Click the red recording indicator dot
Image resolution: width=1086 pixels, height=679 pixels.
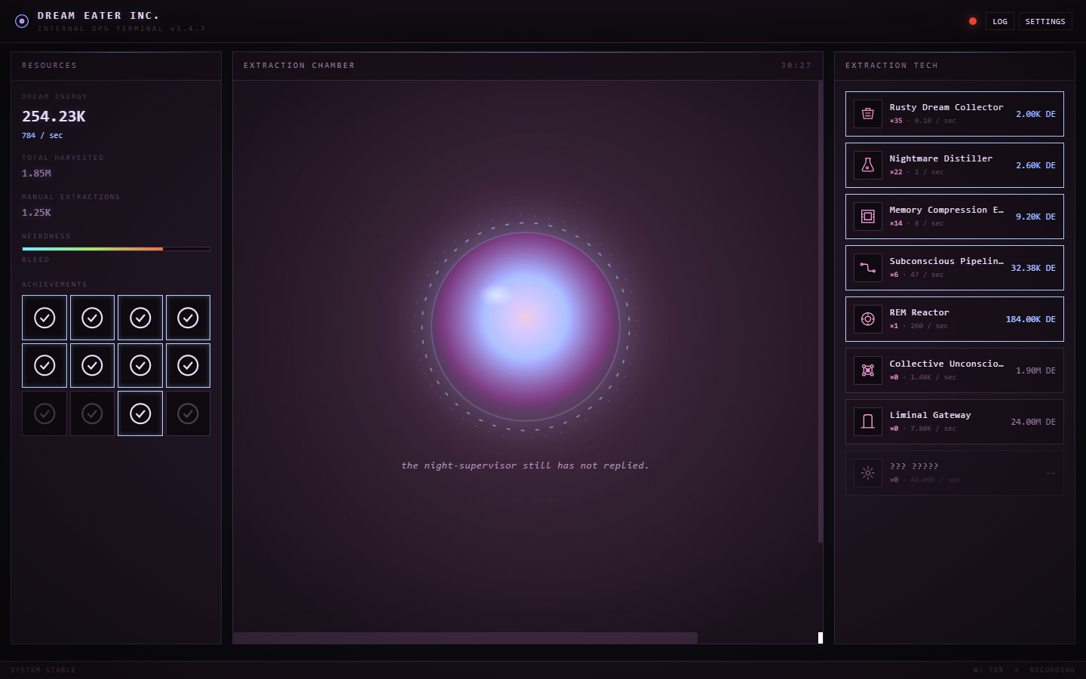(x=973, y=21)
